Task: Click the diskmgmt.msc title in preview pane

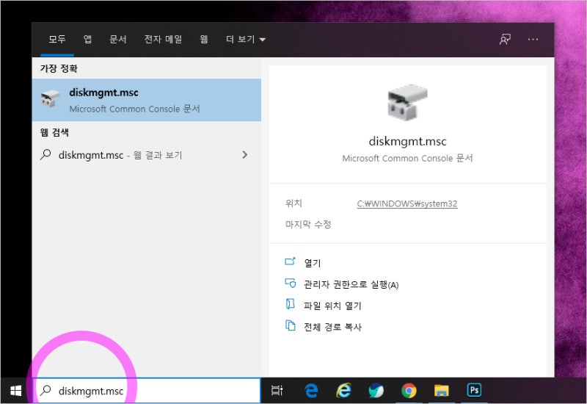Action: pos(407,141)
